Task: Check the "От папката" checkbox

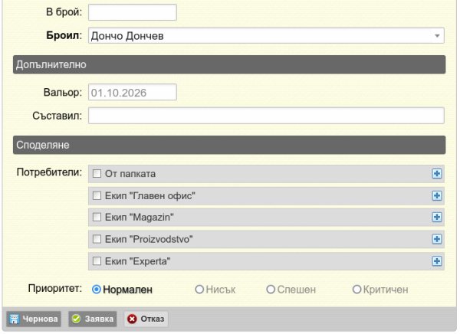Action: tap(97, 174)
